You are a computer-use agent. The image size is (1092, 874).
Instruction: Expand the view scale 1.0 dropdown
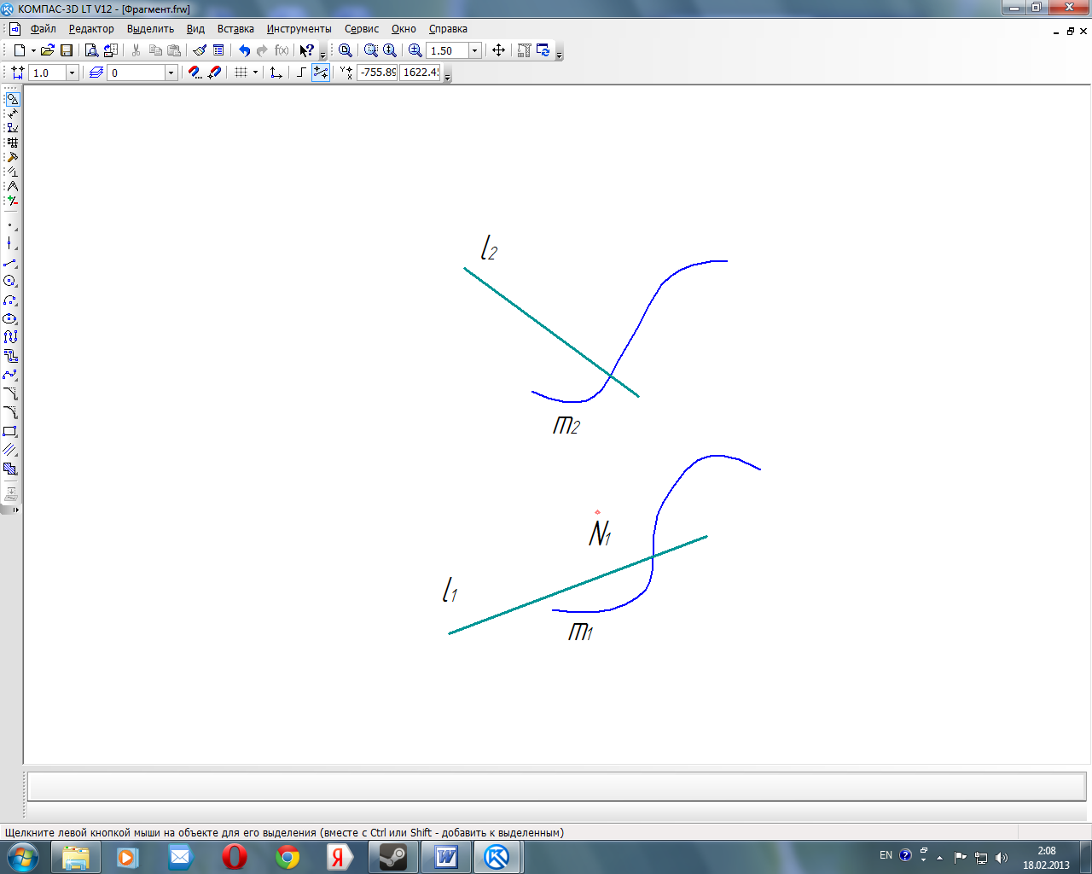pyautogui.click(x=72, y=73)
